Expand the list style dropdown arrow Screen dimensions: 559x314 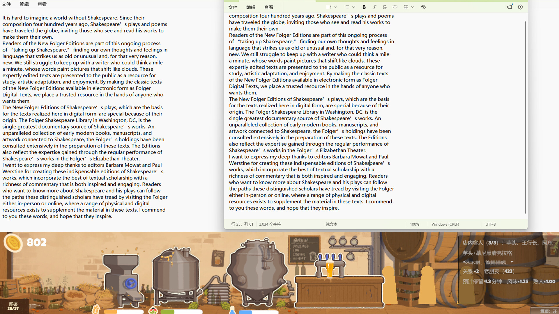point(354,7)
